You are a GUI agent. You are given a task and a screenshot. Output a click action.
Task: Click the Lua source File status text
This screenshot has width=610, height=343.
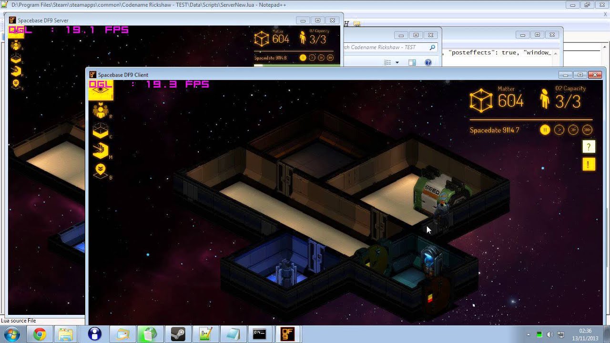[x=19, y=321]
